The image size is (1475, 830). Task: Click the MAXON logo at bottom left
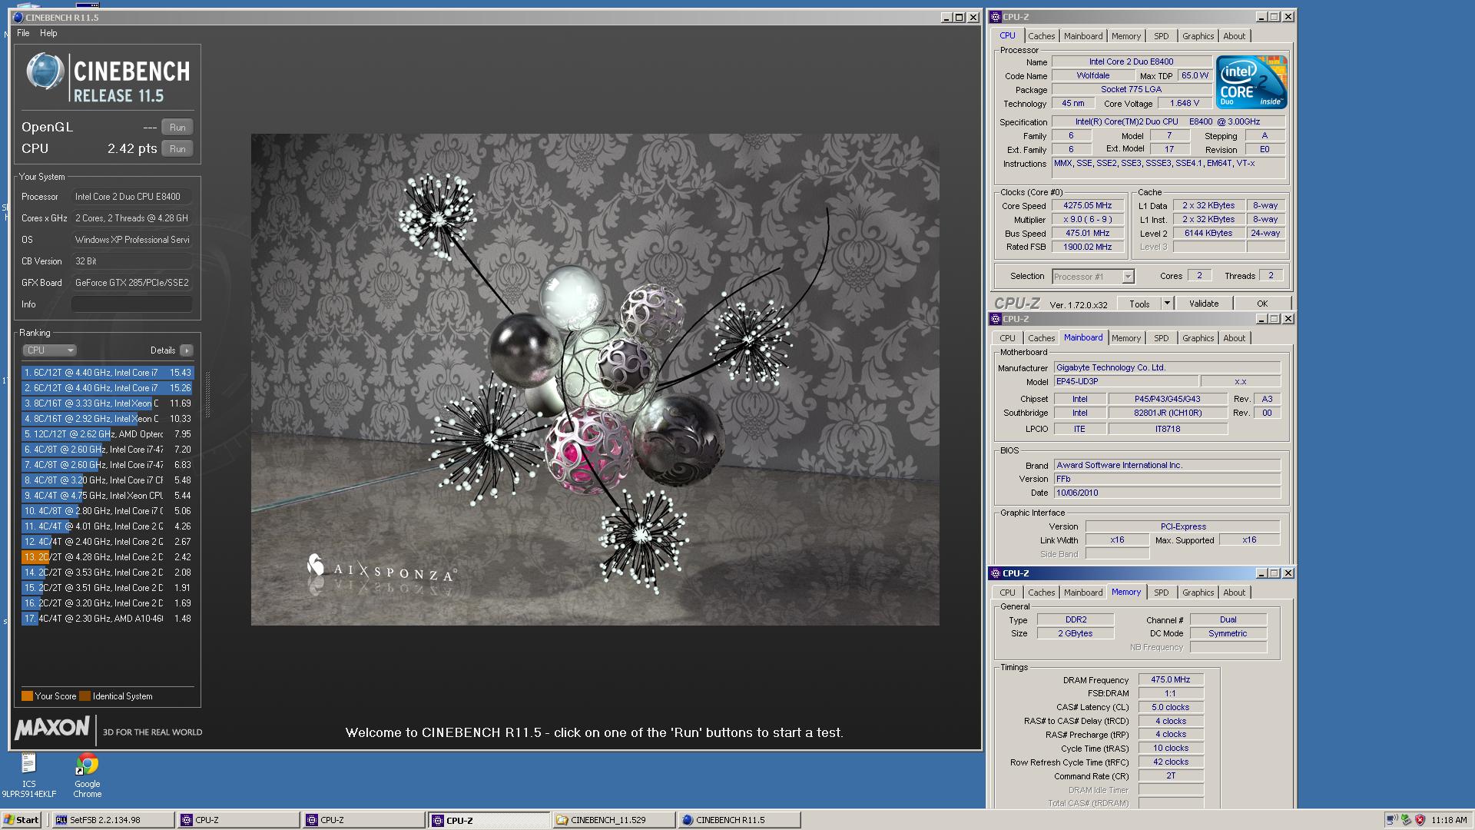(52, 728)
